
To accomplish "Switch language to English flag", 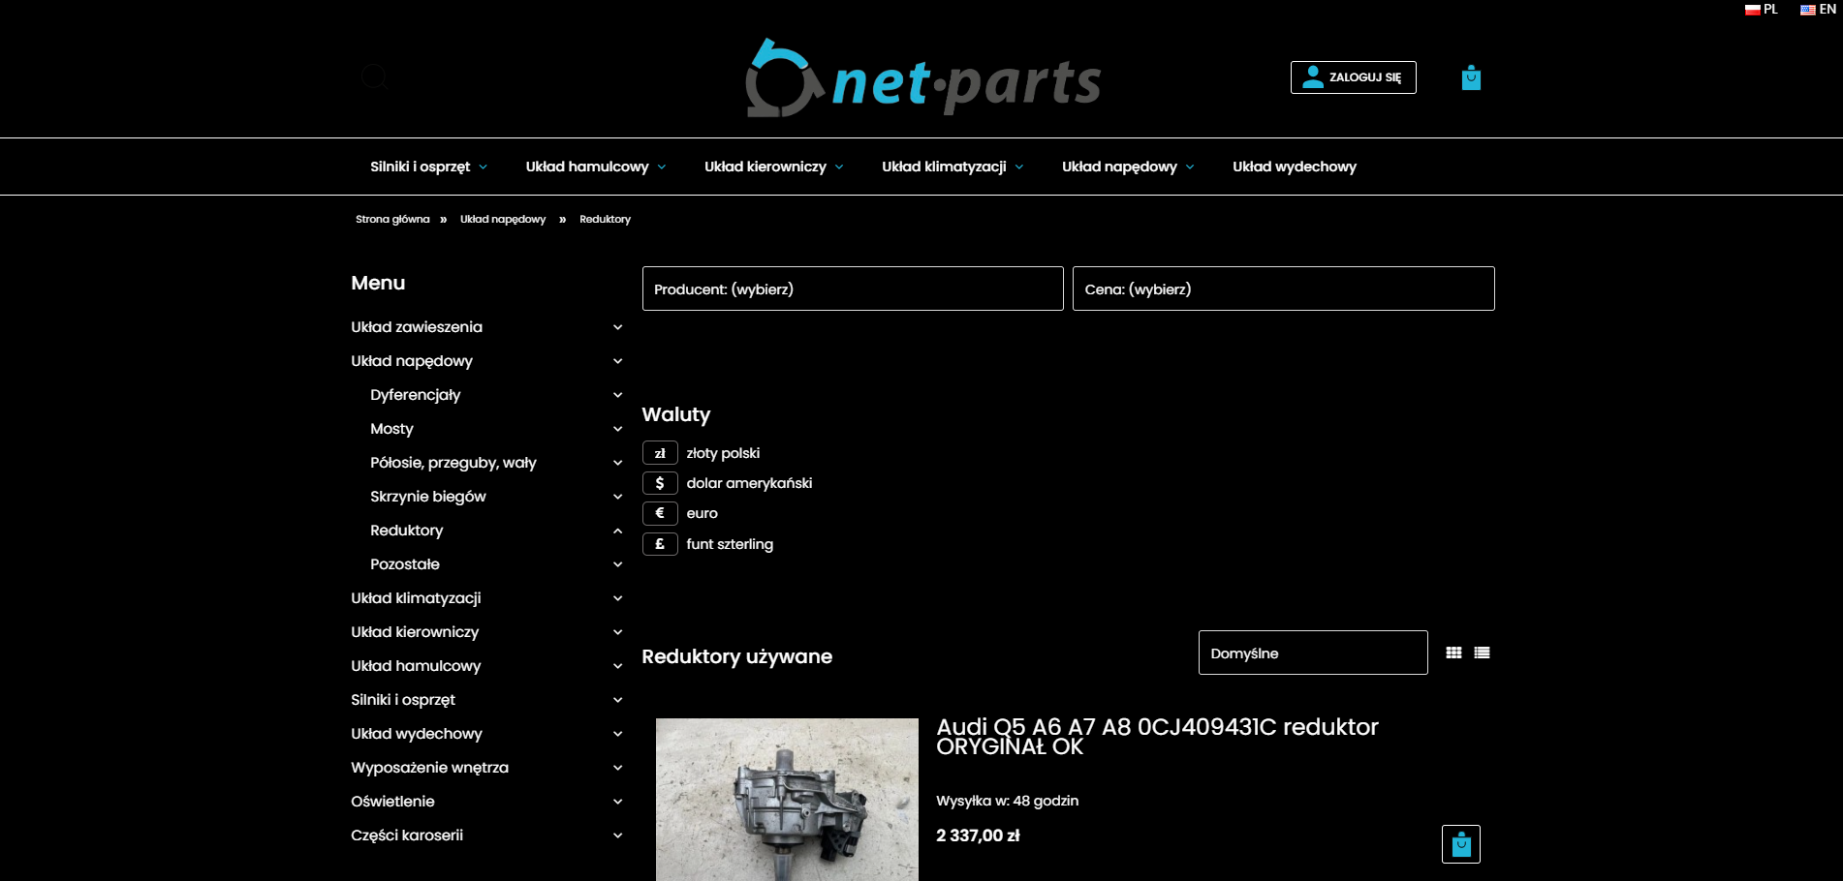I will (x=1818, y=10).
